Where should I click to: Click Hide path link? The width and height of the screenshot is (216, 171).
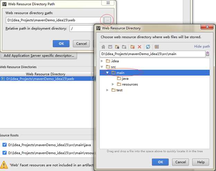[x=202, y=46]
